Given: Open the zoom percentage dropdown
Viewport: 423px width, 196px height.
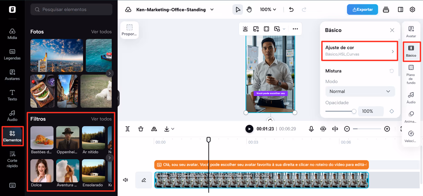Looking at the screenshot, I should tap(268, 10).
